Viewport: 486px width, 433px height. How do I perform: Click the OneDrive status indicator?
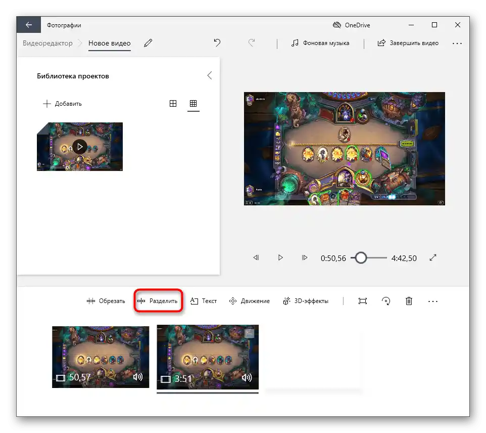(x=351, y=25)
